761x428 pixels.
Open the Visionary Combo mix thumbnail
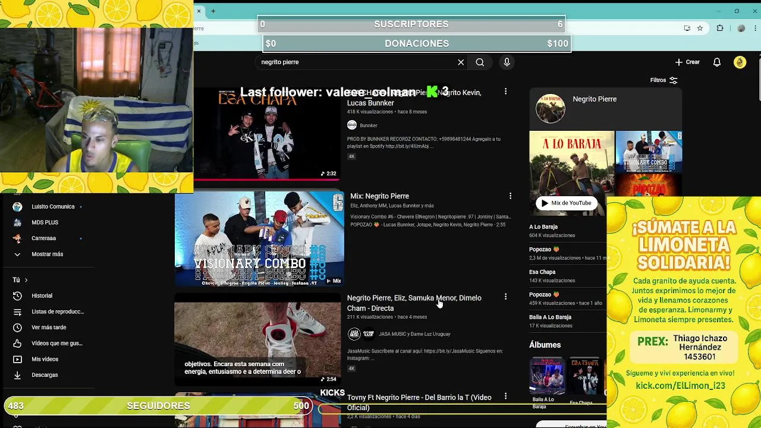click(259, 239)
